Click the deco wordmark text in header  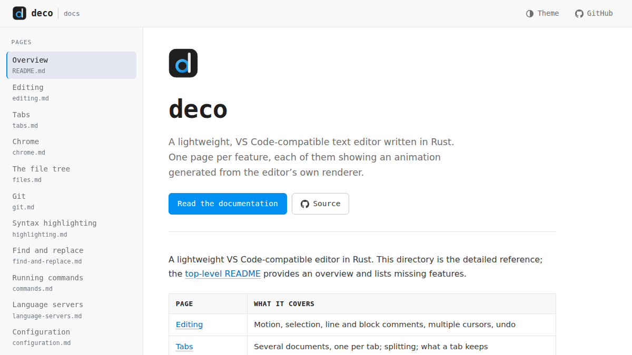click(42, 13)
